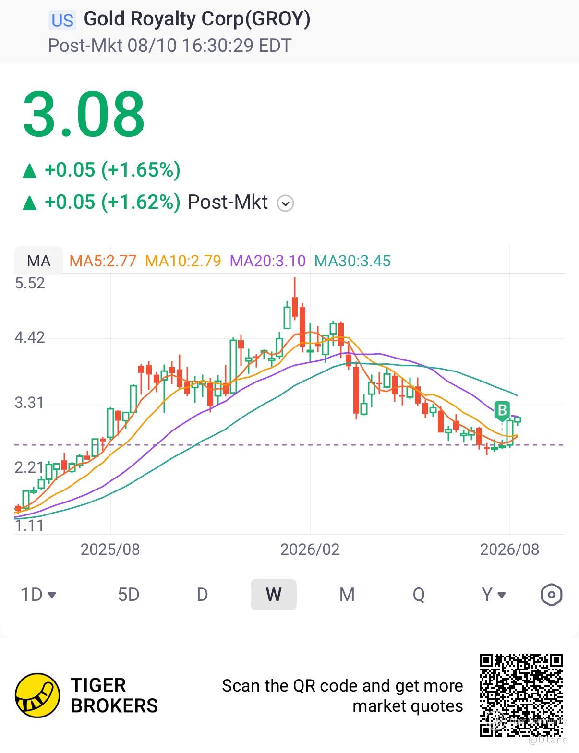Click the 2025/08 date axis label

[110, 550]
